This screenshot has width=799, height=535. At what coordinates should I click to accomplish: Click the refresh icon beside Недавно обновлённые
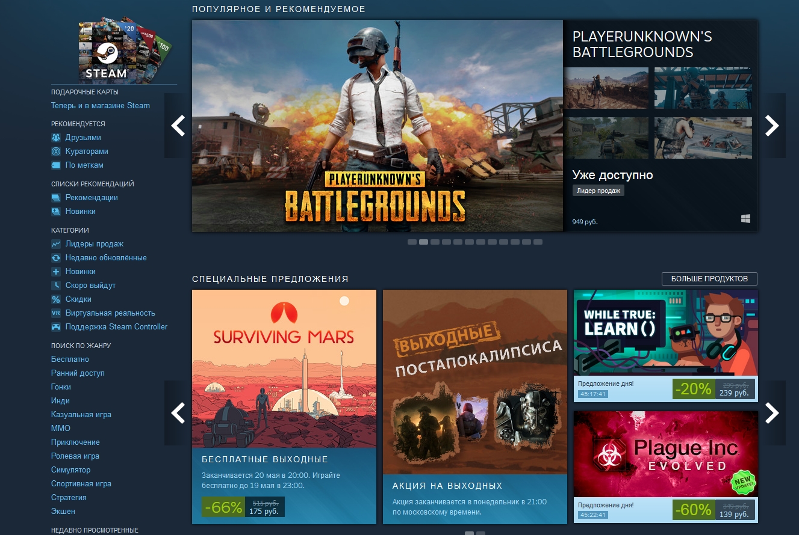coord(56,258)
